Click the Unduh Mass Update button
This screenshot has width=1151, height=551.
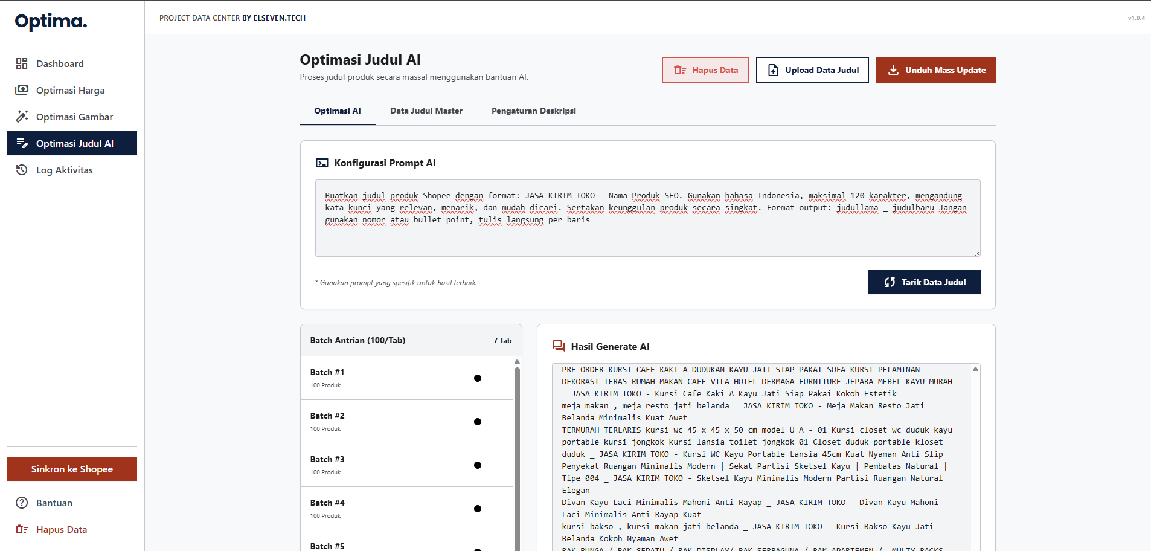tap(936, 70)
